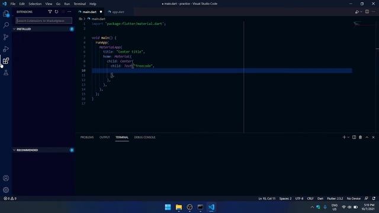Image resolution: width=379 pixels, height=213 pixels.
Task: Show hidden system tray icons
Action: pyautogui.click(x=312, y=207)
